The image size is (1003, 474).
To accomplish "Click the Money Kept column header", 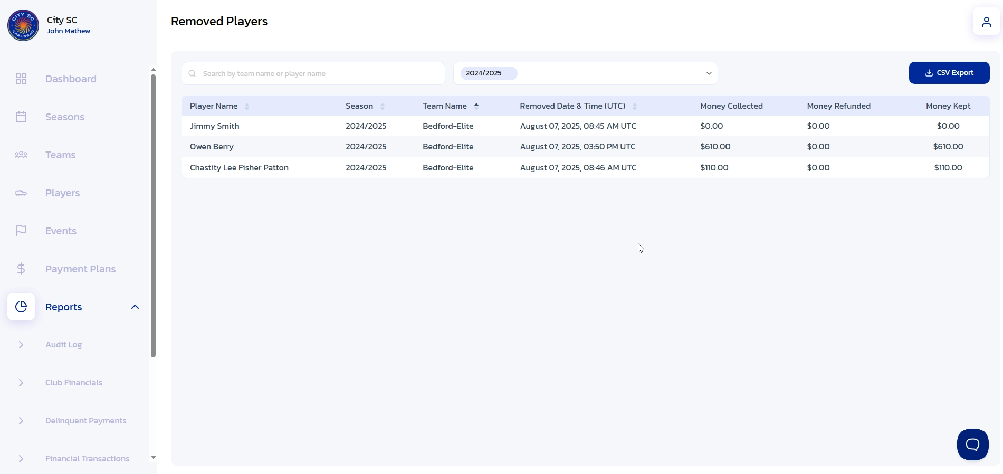I will tap(948, 106).
